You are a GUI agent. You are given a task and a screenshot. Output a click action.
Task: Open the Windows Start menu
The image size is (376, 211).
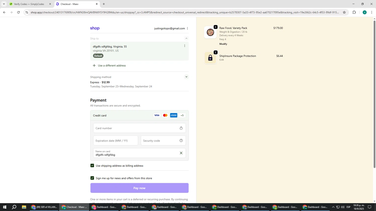point(5,207)
